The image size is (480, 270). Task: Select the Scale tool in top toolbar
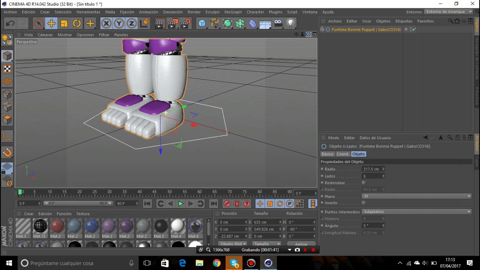(x=64, y=24)
